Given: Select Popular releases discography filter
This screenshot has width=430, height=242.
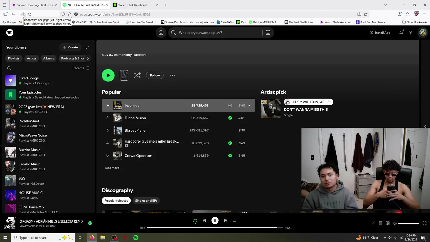Looking at the screenshot, I should click(x=116, y=201).
